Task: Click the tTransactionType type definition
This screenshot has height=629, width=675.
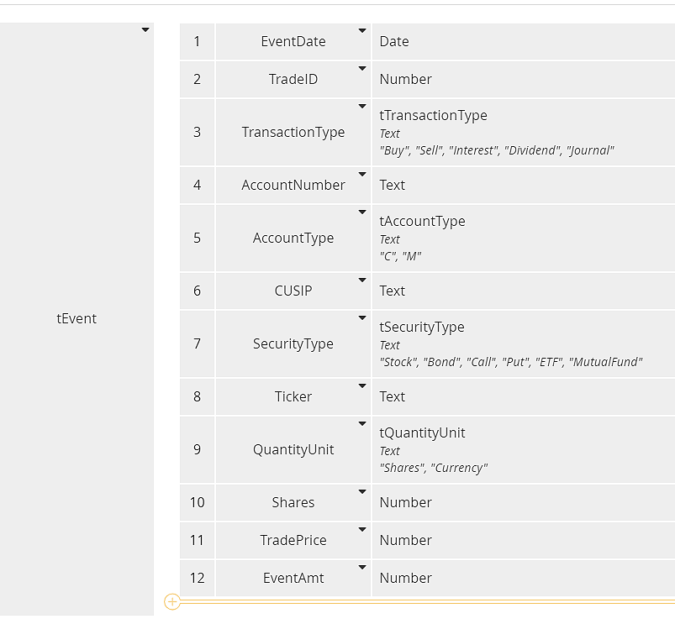Action: [433, 115]
